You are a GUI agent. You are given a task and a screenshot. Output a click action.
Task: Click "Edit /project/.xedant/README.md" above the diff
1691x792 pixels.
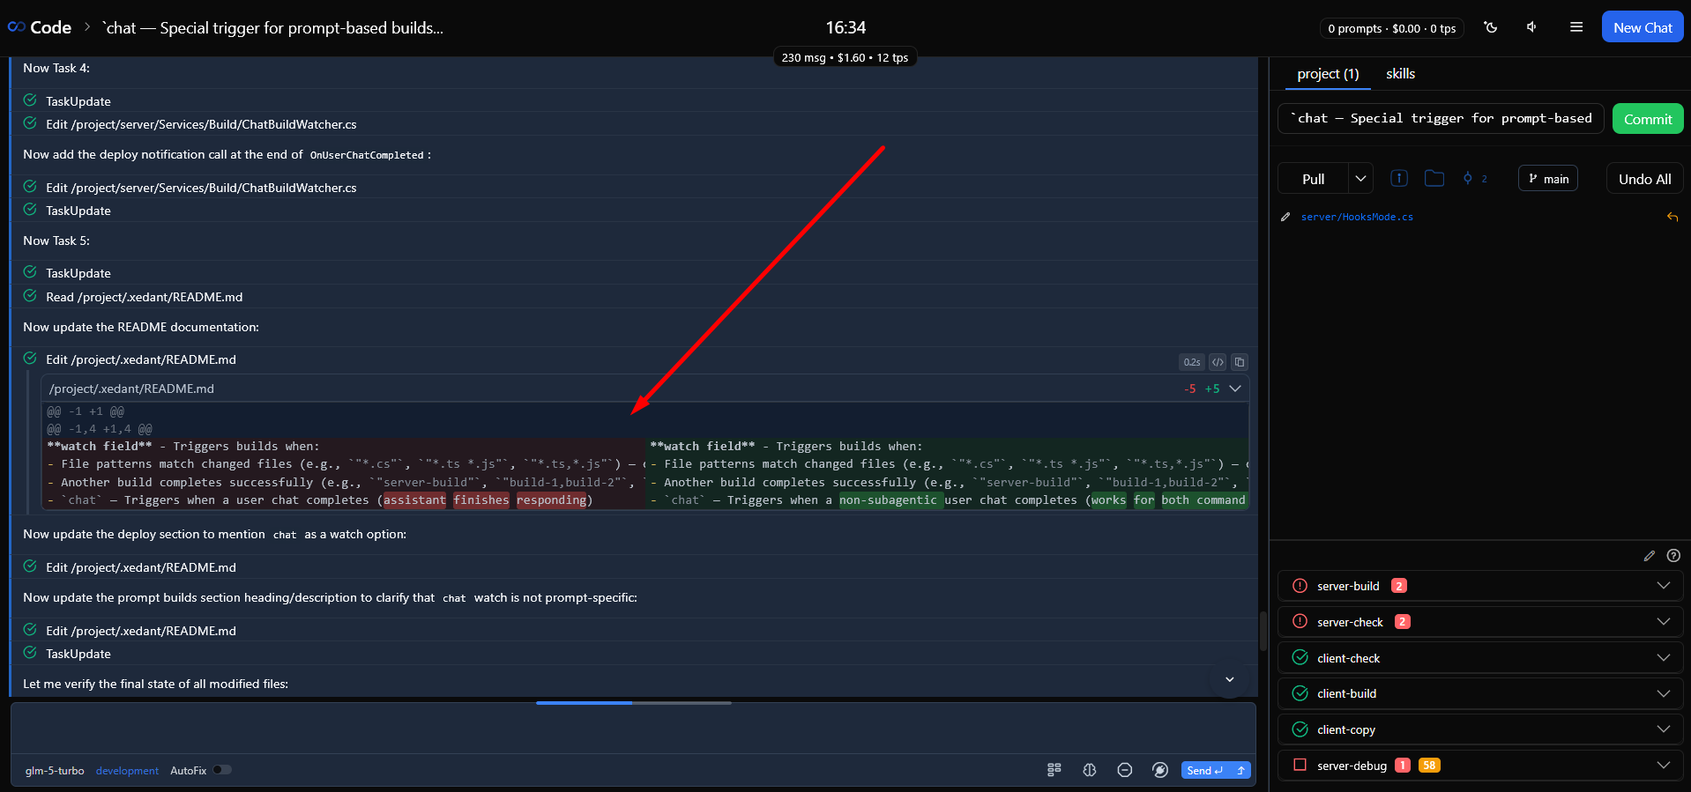[141, 359]
